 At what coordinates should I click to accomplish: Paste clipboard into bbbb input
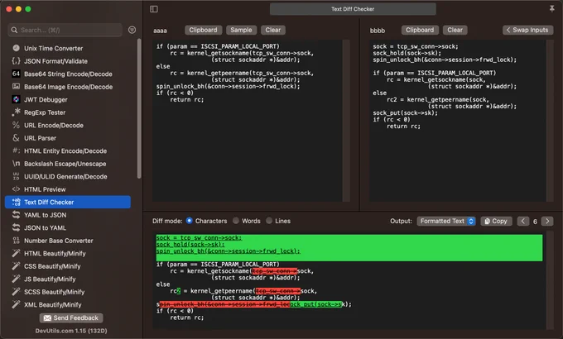420,30
